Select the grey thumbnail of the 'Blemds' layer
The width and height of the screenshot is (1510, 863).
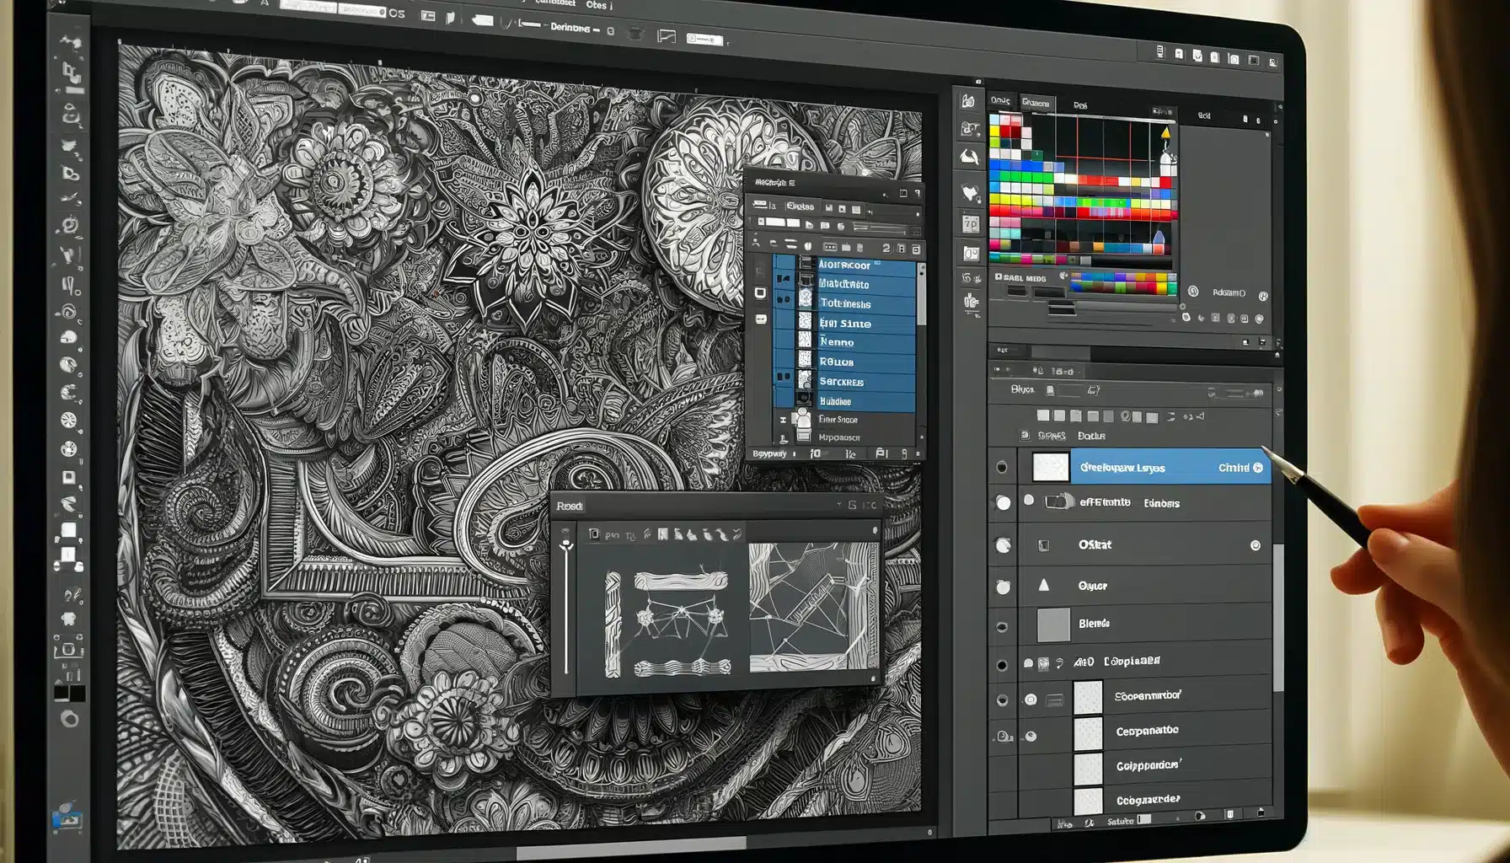click(x=1053, y=624)
